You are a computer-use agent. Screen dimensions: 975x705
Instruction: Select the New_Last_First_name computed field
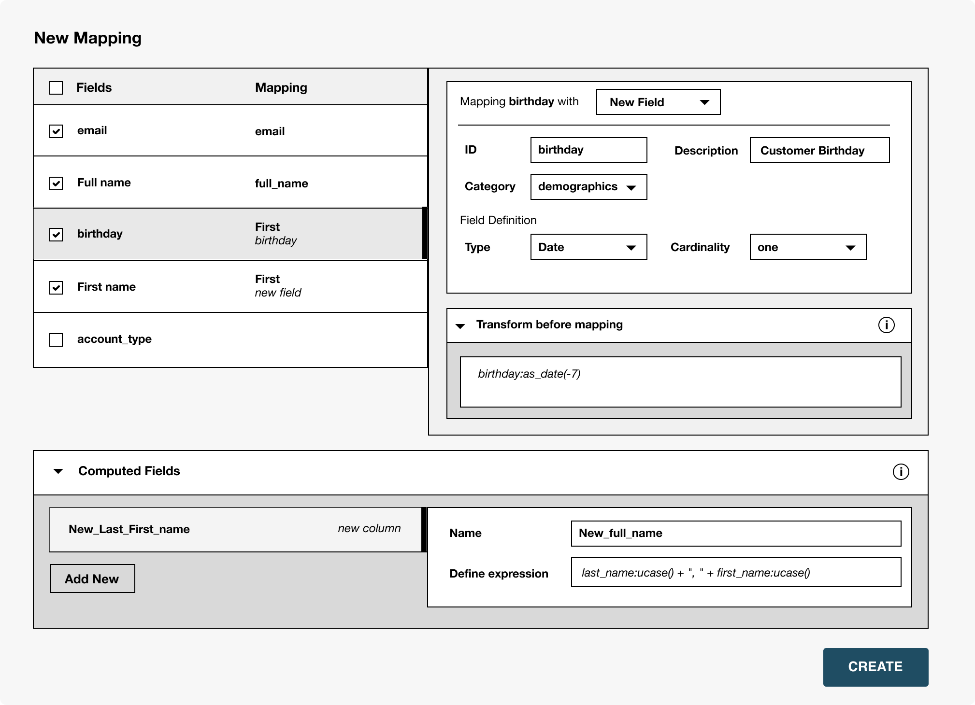tap(236, 530)
